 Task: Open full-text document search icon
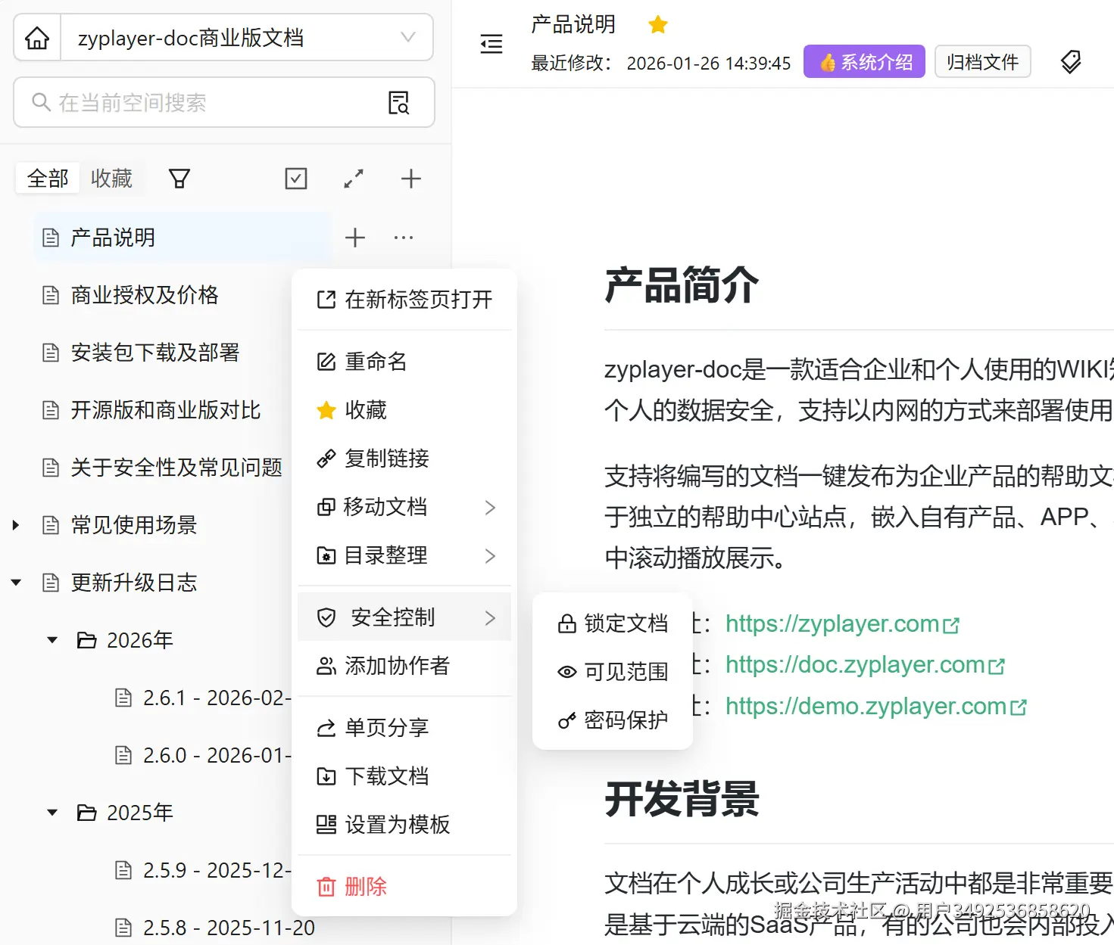399,102
